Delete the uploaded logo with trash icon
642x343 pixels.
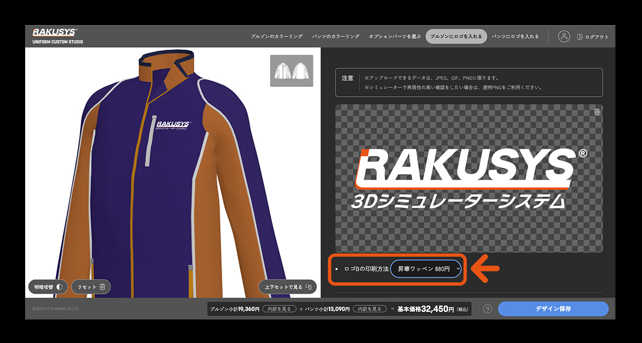click(x=597, y=111)
